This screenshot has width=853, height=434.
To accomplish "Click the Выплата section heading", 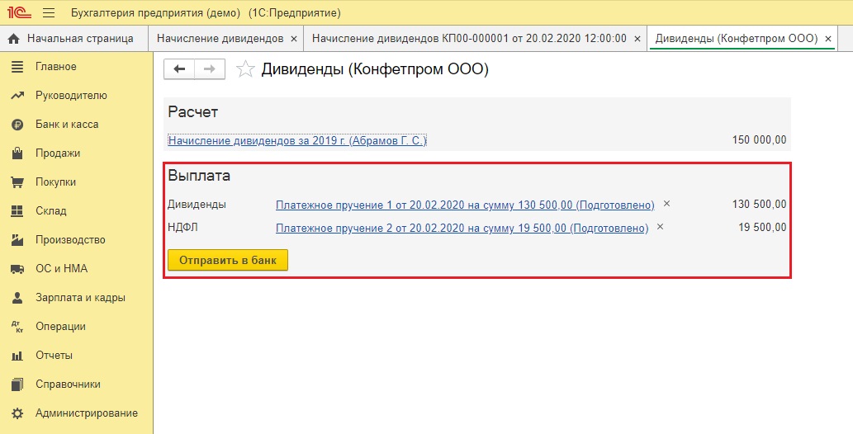I will click(x=199, y=176).
